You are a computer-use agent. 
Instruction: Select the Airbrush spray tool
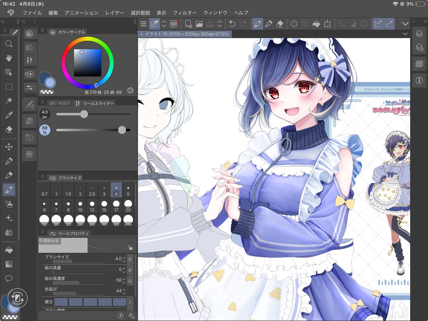point(9,204)
